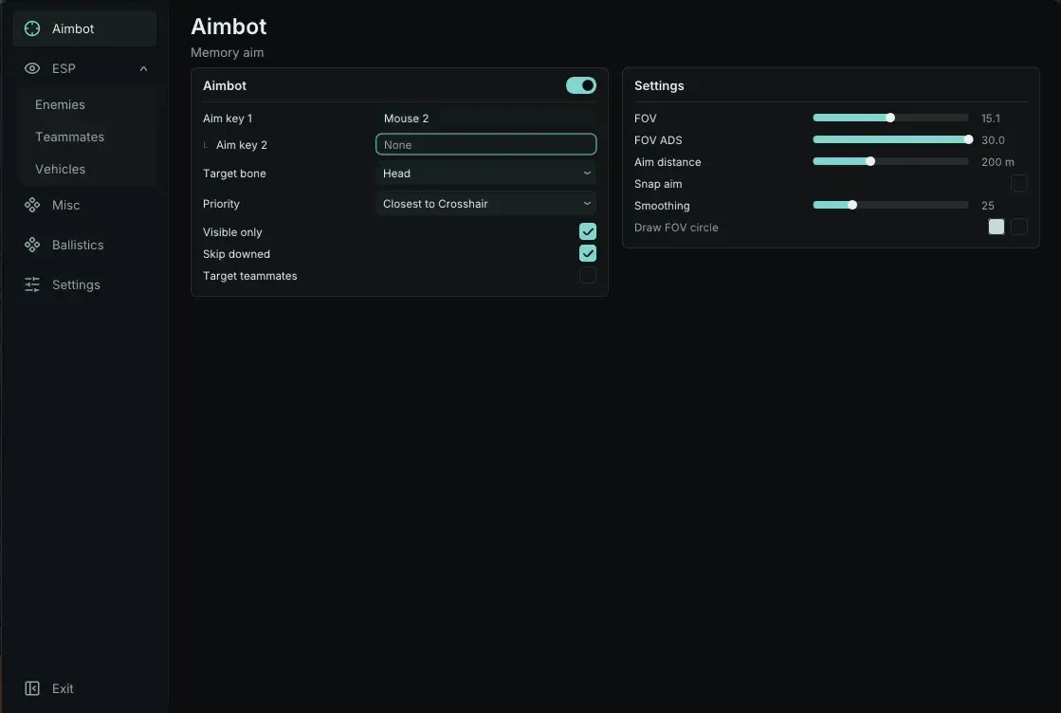Open Misc via its sidebar icon
This screenshot has width=1061, height=713.
(x=32, y=205)
